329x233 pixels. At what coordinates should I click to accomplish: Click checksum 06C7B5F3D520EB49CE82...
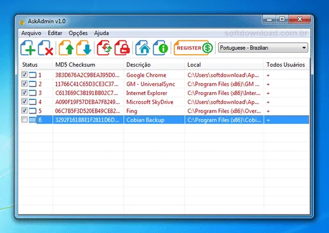[x=88, y=111]
